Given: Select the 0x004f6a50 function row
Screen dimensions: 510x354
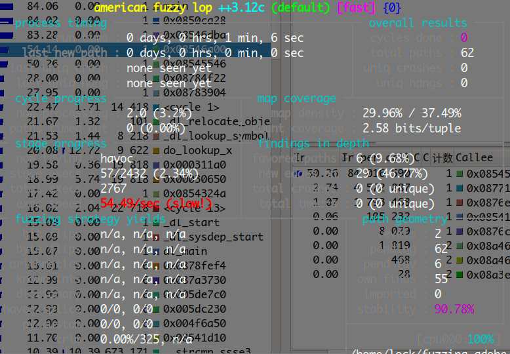Looking at the screenshot, I should (x=135, y=323).
